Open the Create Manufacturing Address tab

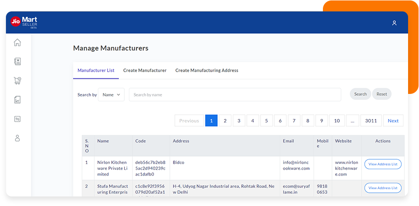tap(207, 70)
